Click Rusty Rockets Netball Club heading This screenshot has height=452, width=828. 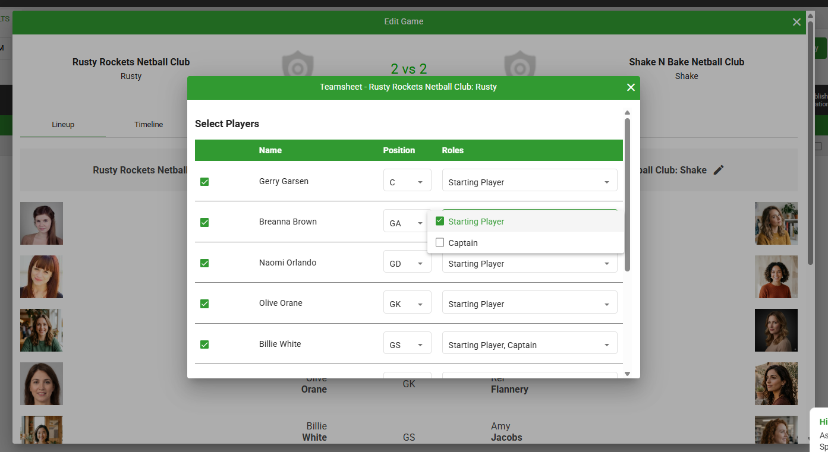(x=131, y=62)
